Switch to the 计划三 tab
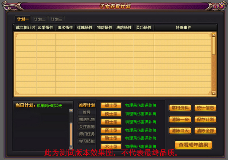The width and height of the screenshot is (228, 160). (x=57, y=19)
